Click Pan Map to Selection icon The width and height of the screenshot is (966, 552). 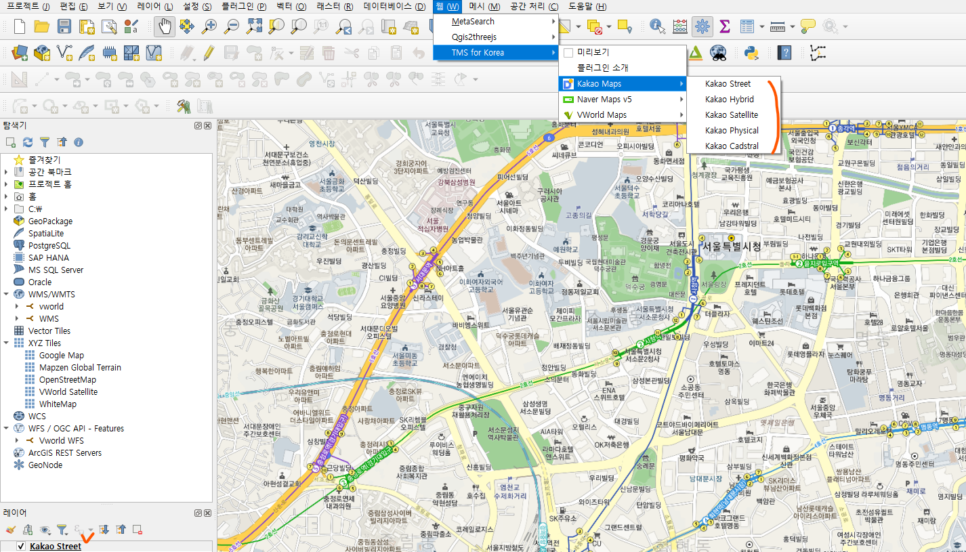coord(186,26)
